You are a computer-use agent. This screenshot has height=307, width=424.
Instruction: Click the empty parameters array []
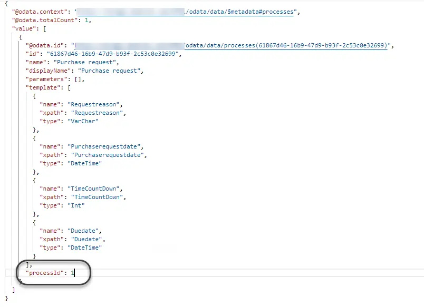click(x=78, y=79)
